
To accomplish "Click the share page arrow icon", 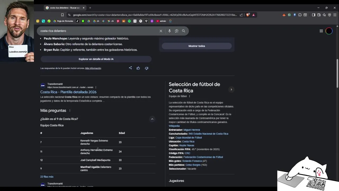I will [241, 15].
